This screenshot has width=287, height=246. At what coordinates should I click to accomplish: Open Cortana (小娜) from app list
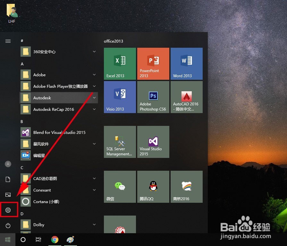59,201
